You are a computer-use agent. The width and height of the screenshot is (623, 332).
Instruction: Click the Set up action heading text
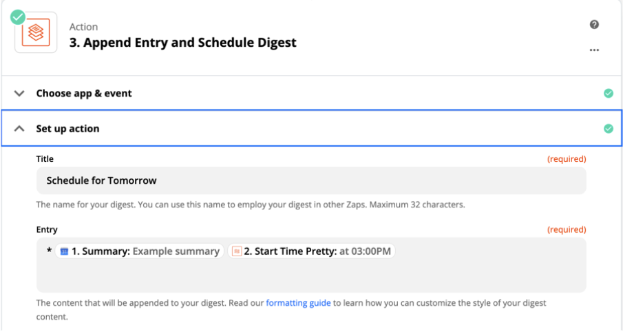(x=67, y=129)
